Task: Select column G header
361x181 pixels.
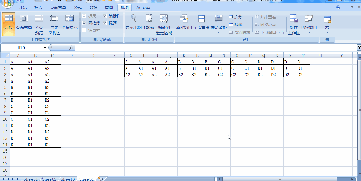Action: point(131,55)
